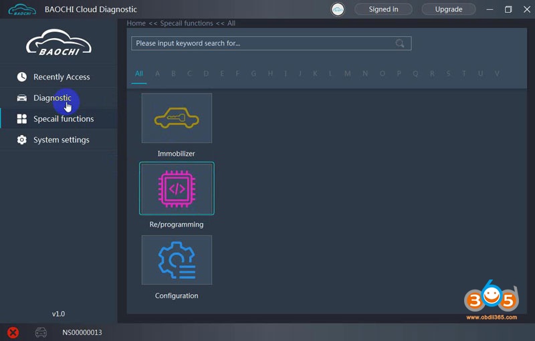Open the Re/programming chip icon tile

(x=177, y=189)
